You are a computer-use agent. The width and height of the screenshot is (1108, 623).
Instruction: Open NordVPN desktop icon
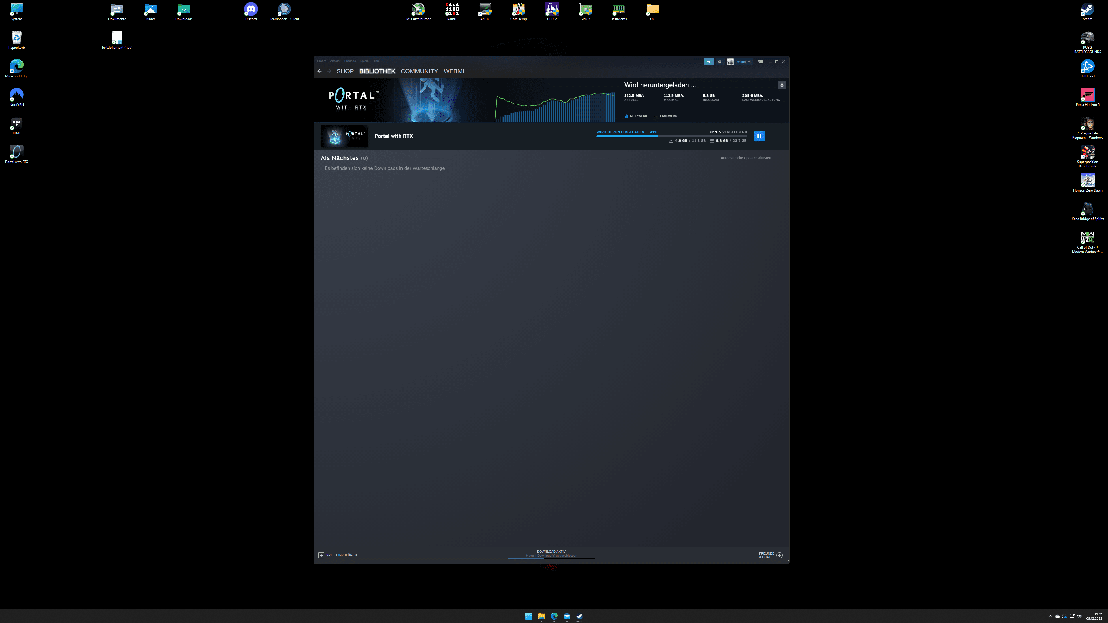[16, 97]
